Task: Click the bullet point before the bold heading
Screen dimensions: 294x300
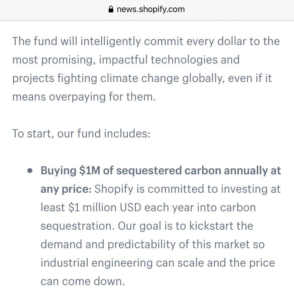Action: (x=30, y=171)
